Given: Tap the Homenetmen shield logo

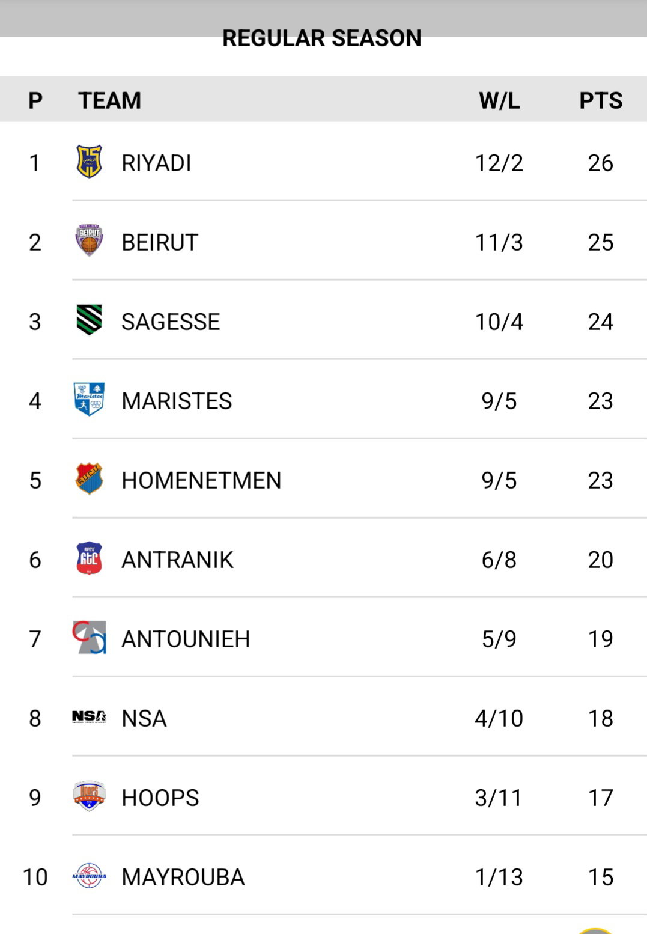Looking at the screenshot, I should (x=89, y=479).
